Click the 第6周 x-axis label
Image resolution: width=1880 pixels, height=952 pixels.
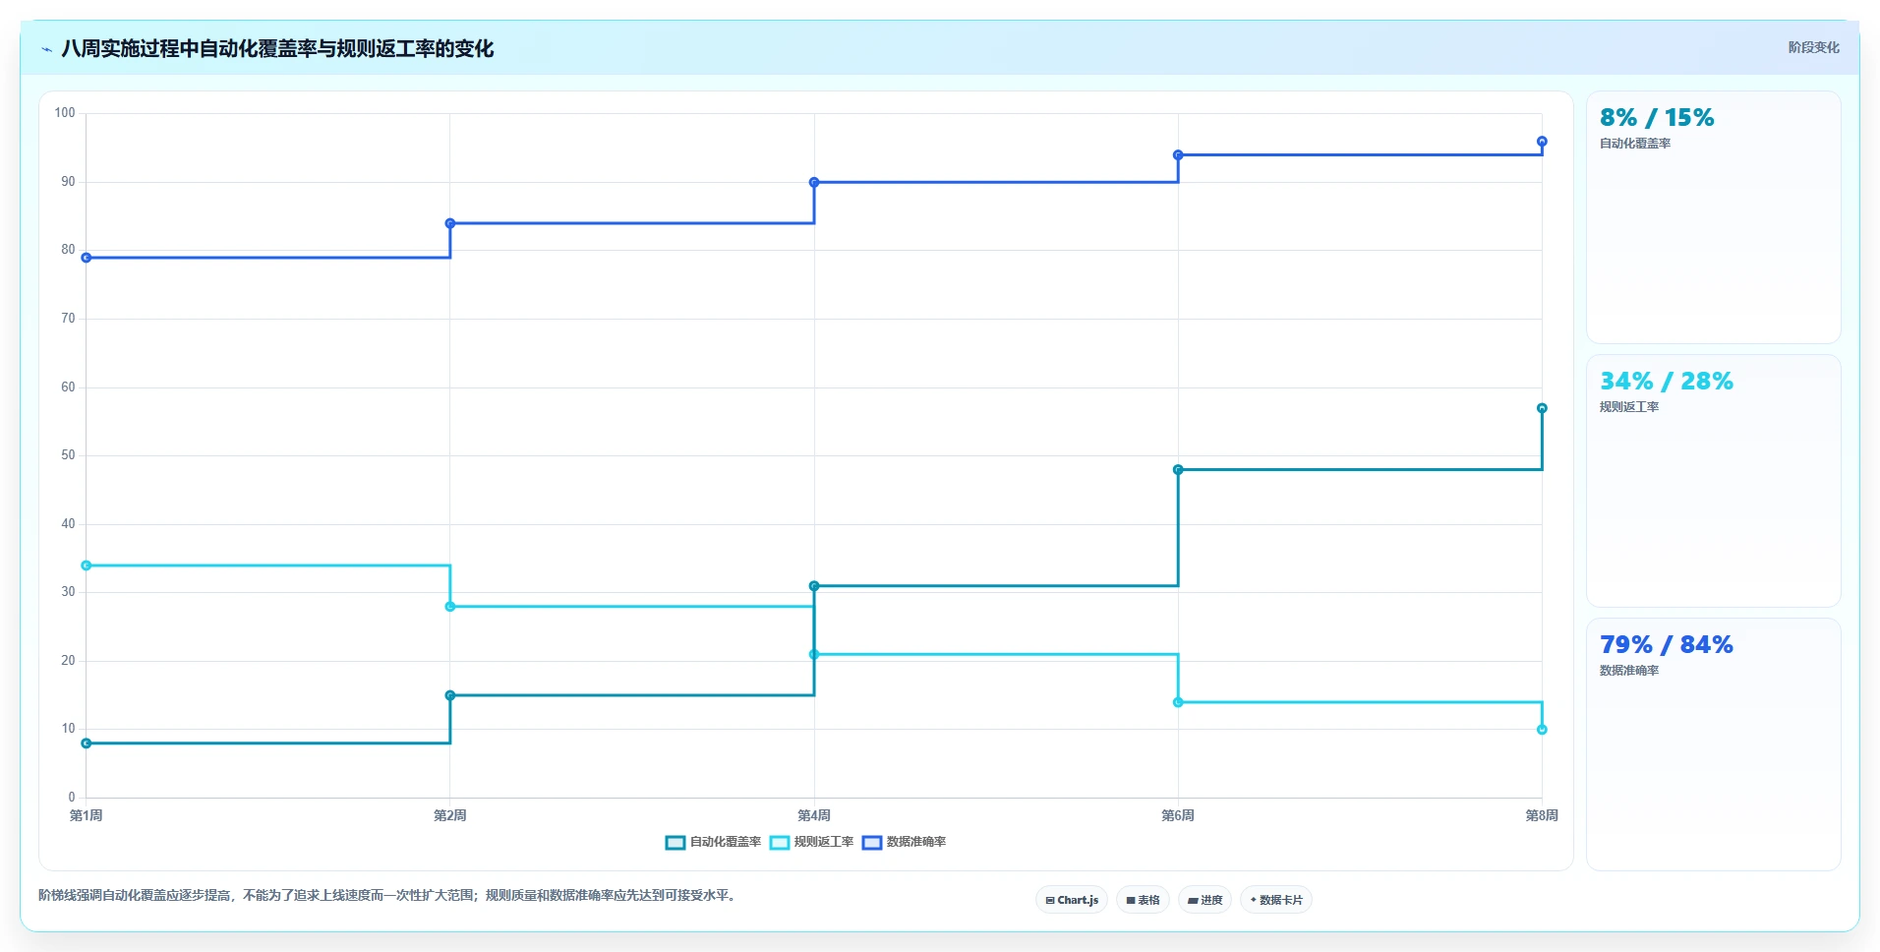(x=1178, y=815)
